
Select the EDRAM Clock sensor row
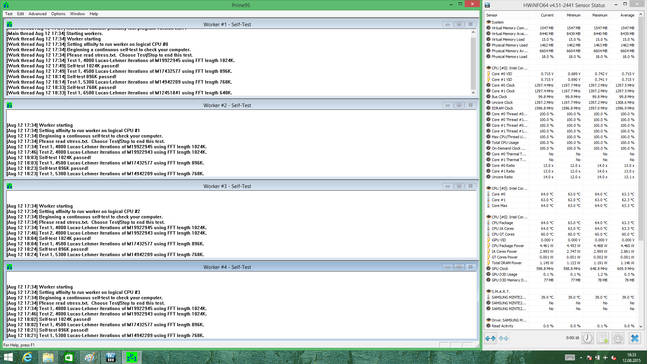click(x=561, y=108)
